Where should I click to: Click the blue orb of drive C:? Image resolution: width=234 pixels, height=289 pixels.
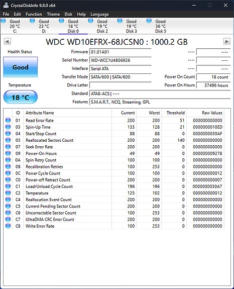click(4, 21)
